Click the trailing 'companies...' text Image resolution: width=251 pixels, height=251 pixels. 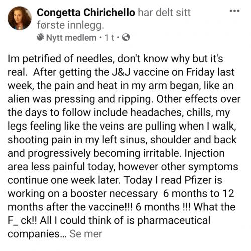click(x=37, y=234)
